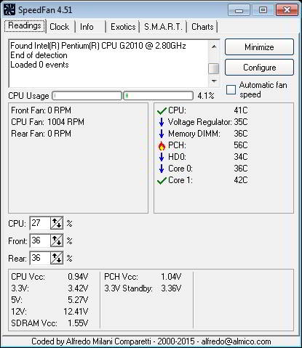This screenshot has height=348, width=302.
Task: Click the green checkmark beside Core 1
Action: pyautogui.click(x=162, y=181)
